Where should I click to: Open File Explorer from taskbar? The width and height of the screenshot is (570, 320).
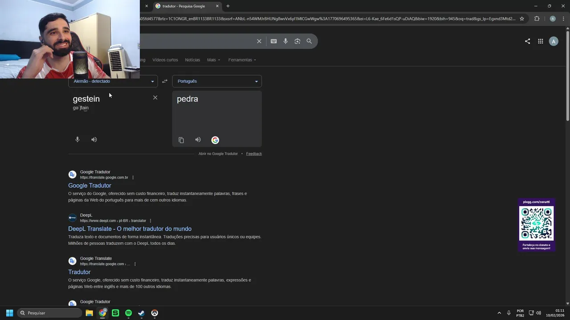[89, 313]
